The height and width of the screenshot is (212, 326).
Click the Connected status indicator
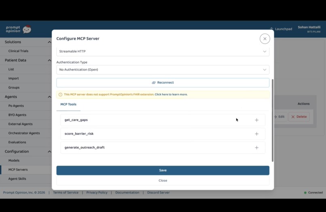[x=313, y=193]
